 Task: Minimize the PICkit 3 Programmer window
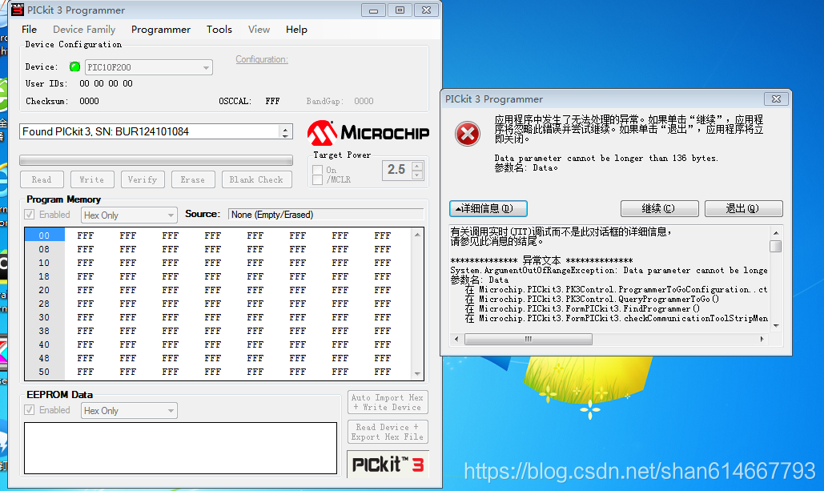(x=374, y=10)
